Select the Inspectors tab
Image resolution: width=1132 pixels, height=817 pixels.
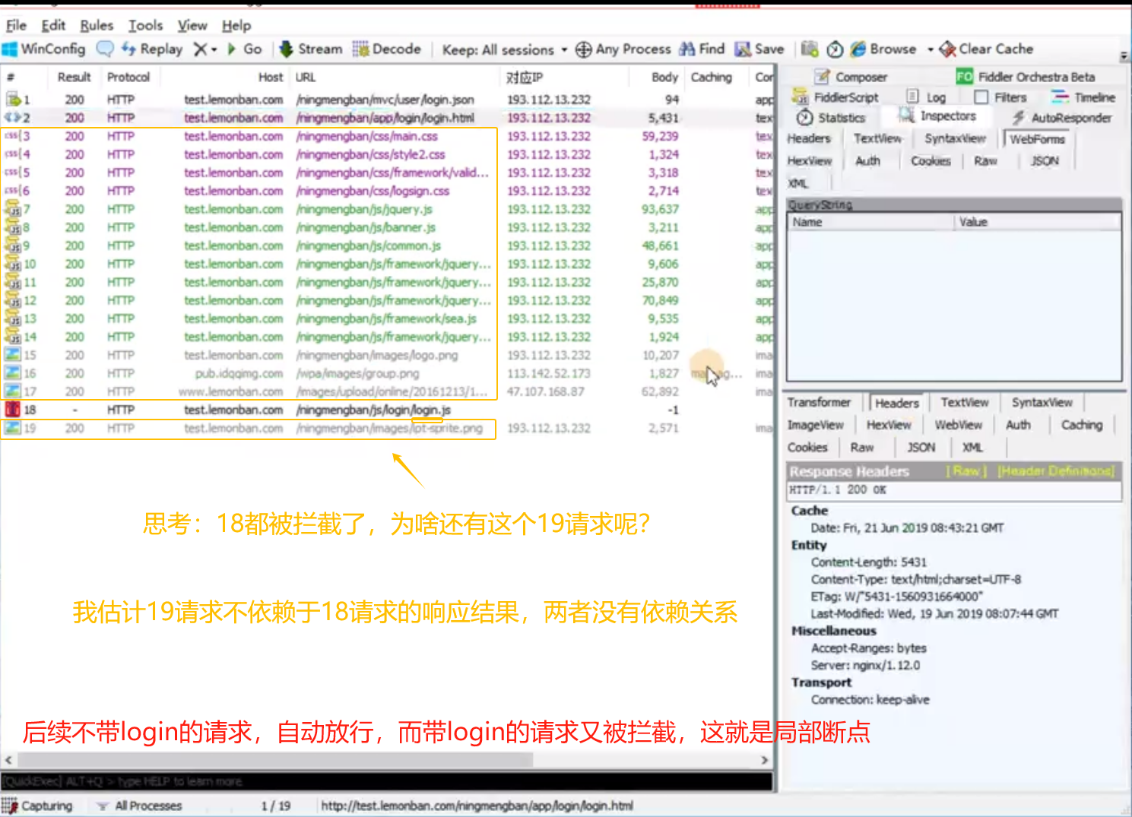pos(937,116)
